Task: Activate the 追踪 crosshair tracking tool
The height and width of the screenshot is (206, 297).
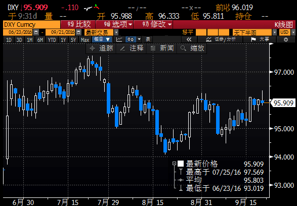Action: click(x=101, y=48)
